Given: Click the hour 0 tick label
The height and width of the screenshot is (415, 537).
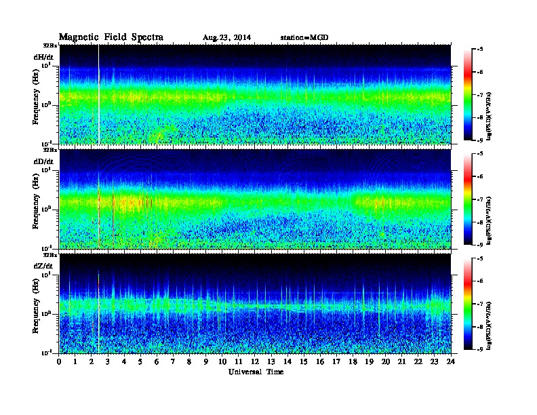Looking at the screenshot, I should click(59, 361).
